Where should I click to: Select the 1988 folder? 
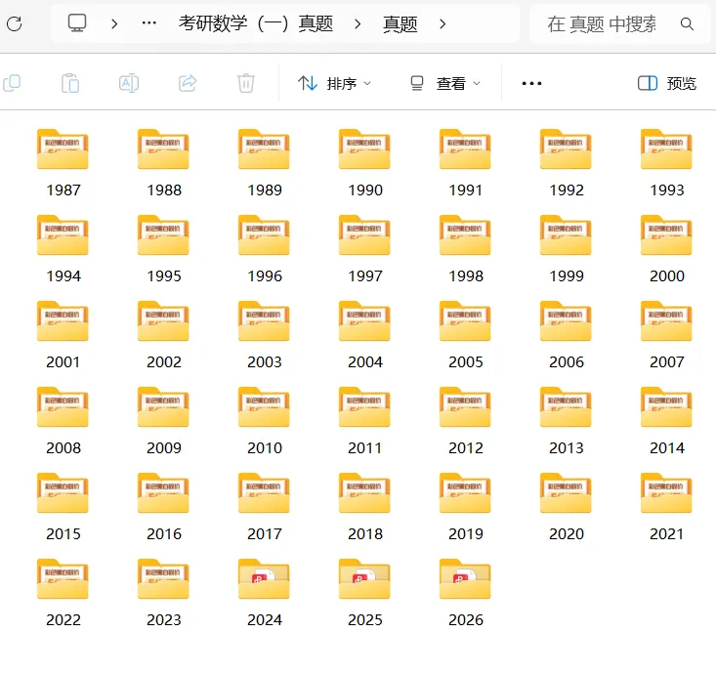coord(163,163)
